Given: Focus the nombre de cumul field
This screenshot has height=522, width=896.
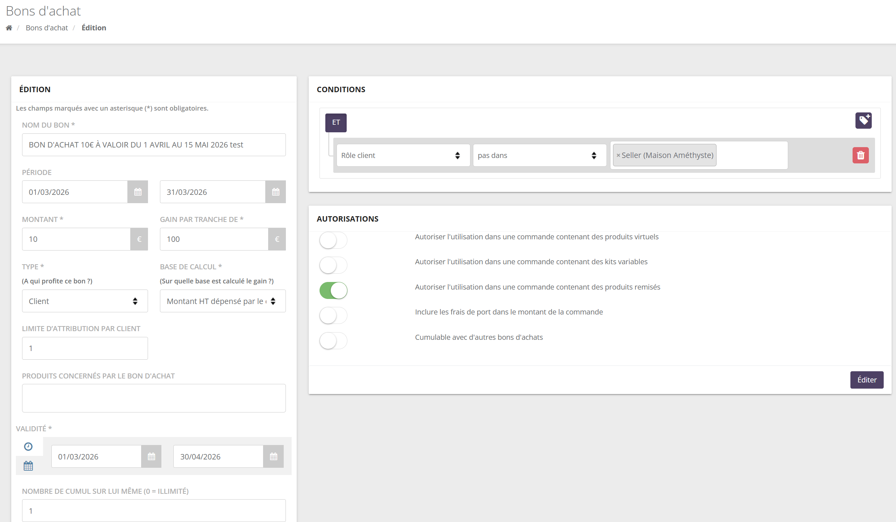Looking at the screenshot, I should [154, 510].
